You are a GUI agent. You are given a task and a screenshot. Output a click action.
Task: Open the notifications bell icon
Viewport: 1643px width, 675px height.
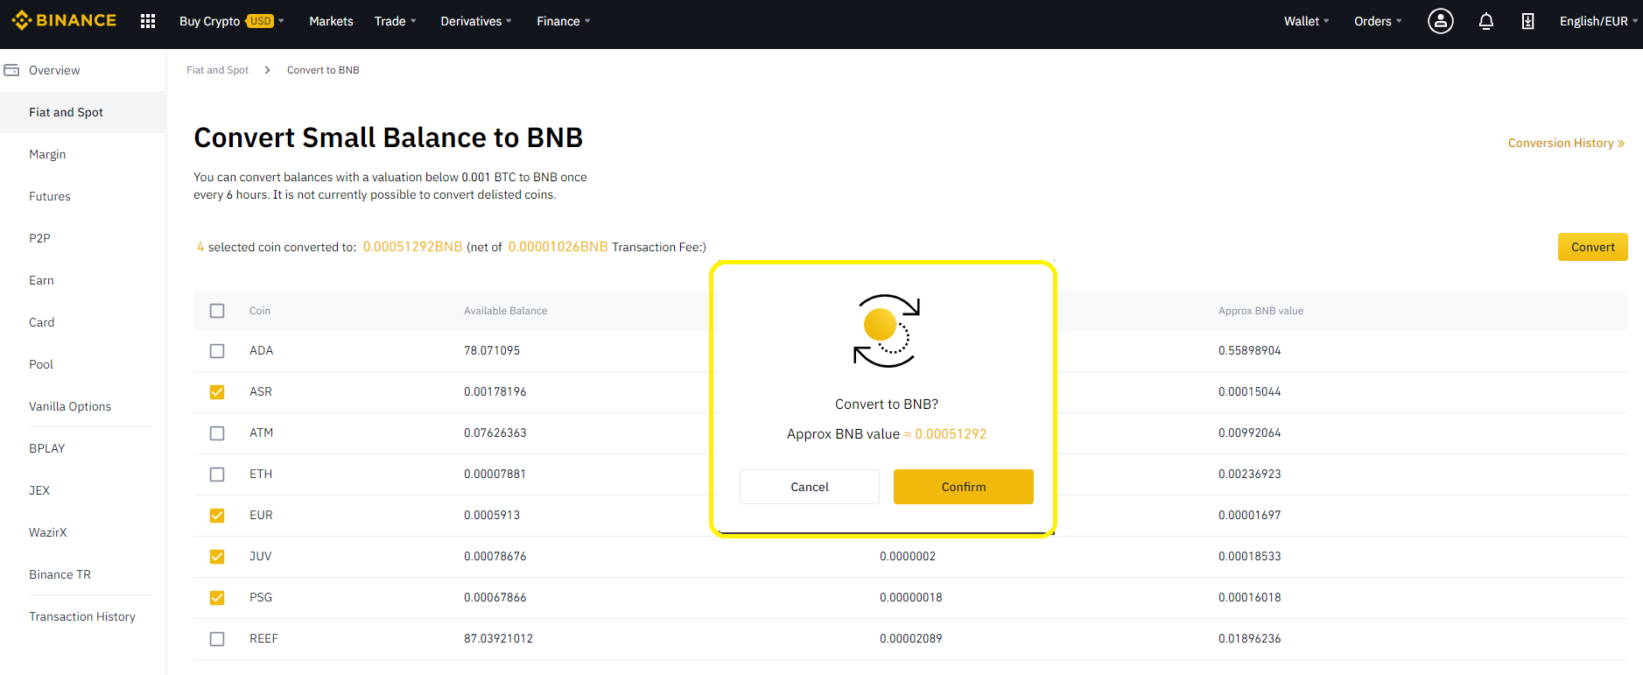point(1485,21)
